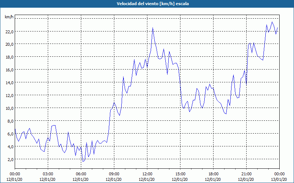The height and width of the screenshot is (183, 294).
Task: Click the 06:00 time label
Action: [x=81, y=174]
